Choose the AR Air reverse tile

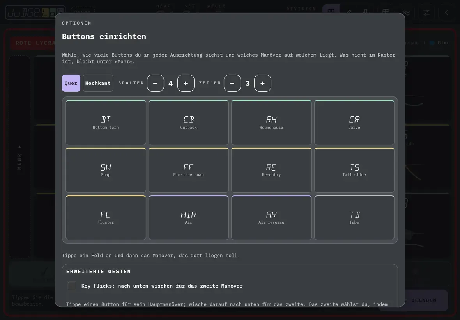(x=271, y=217)
